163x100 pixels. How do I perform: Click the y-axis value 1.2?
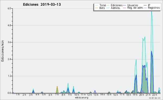9,76
